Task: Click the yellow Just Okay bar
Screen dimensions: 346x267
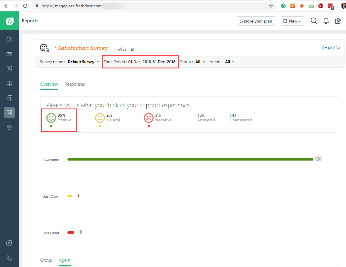Action: pos(69,196)
